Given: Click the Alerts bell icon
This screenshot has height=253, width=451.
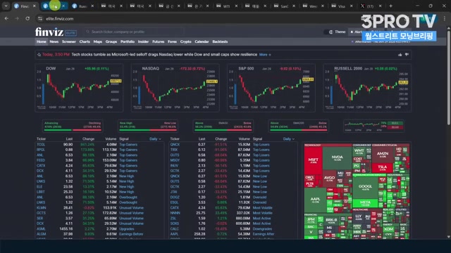Looking at the screenshot, I should [x=352, y=32].
